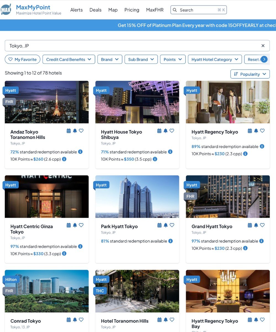Favorite Hotel Toranomon Hills with heart icon
The image size is (276, 332).
[x=172, y=320]
